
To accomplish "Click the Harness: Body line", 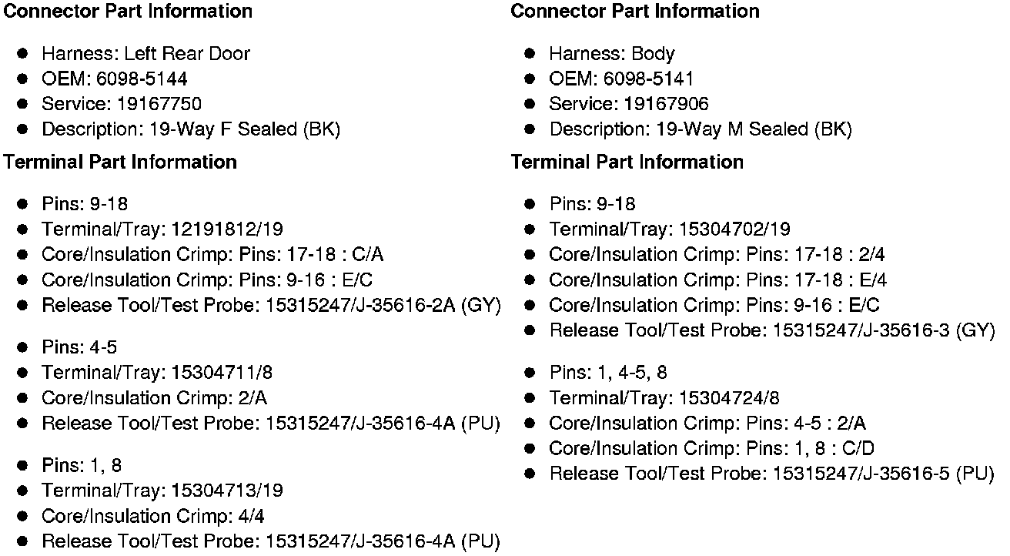I will tap(611, 54).
